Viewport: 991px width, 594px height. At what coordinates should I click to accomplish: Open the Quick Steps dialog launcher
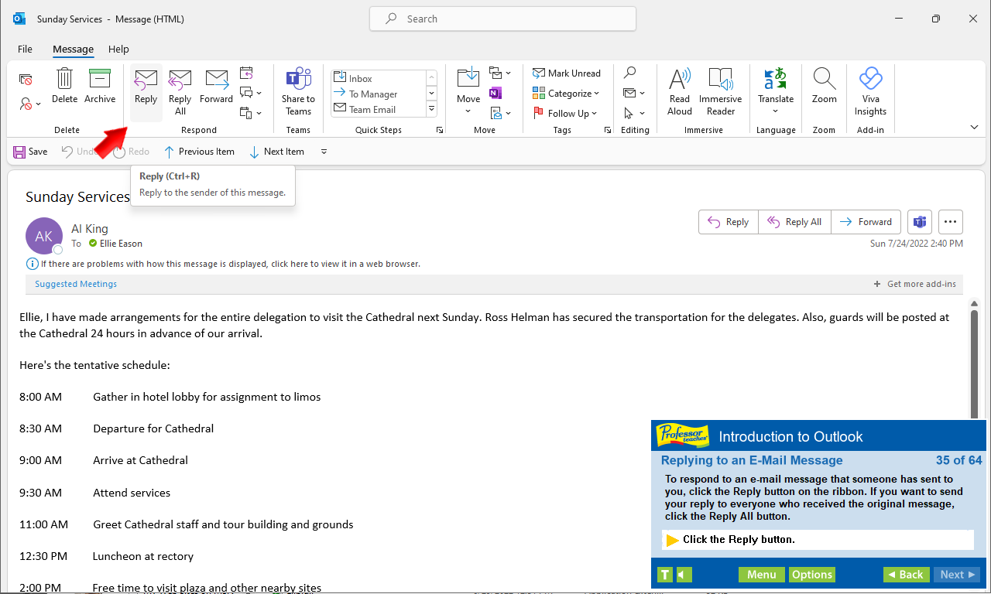click(440, 130)
